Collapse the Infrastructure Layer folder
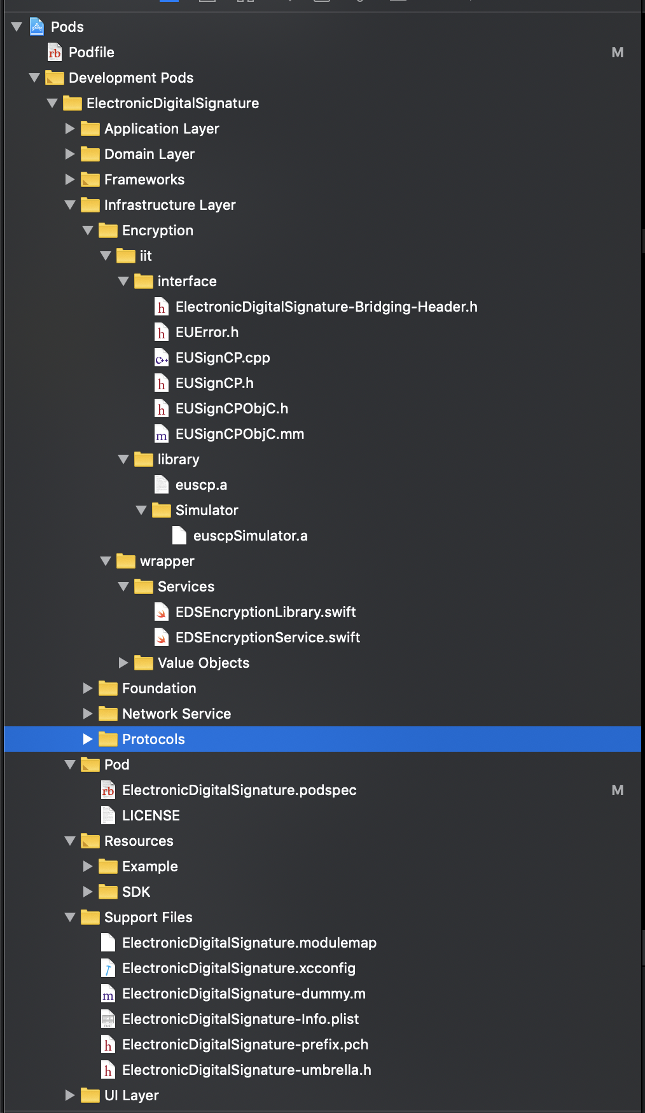The width and height of the screenshot is (645, 1113). [x=70, y=205]
